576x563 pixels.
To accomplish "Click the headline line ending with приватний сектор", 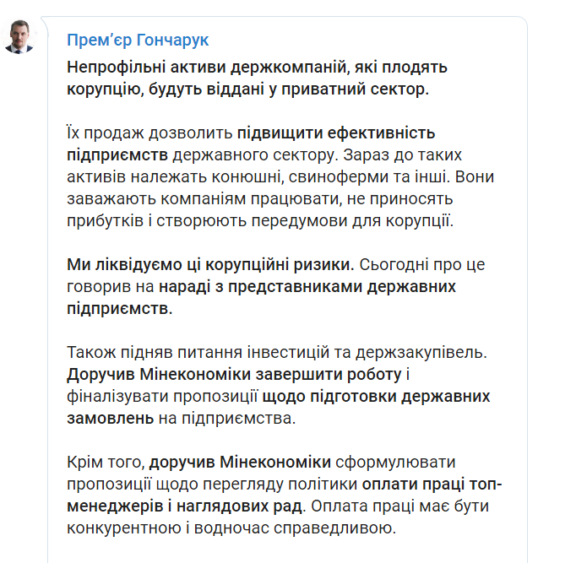I will point(247,89).
